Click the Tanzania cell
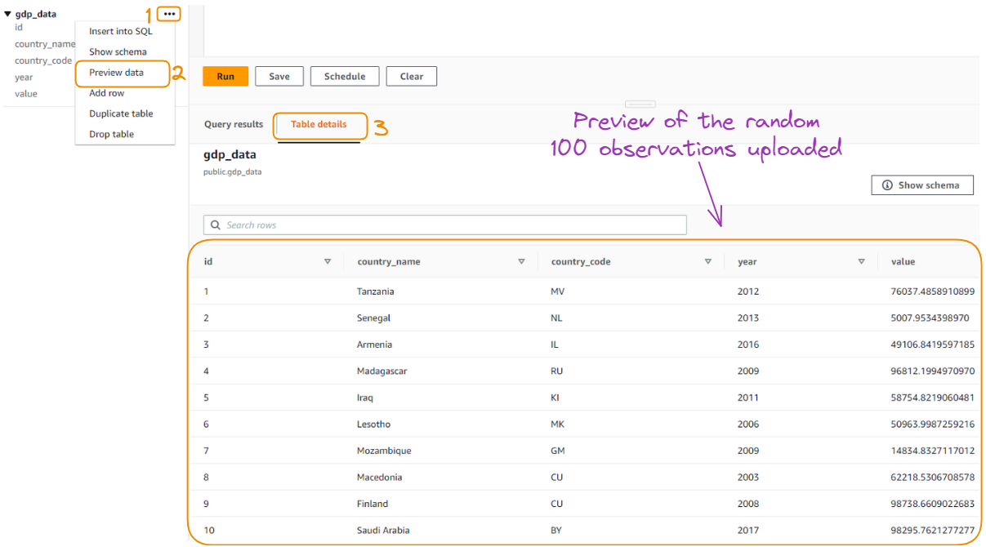Viewport: 986px width, 547px height. click(376, 291)
